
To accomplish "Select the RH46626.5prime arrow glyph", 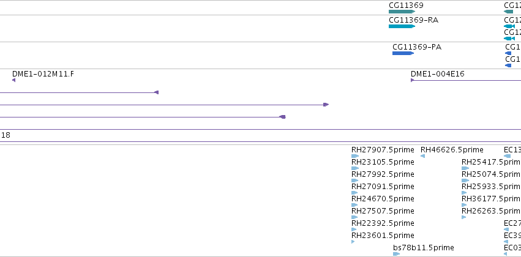I will click(x=422, y=156).
